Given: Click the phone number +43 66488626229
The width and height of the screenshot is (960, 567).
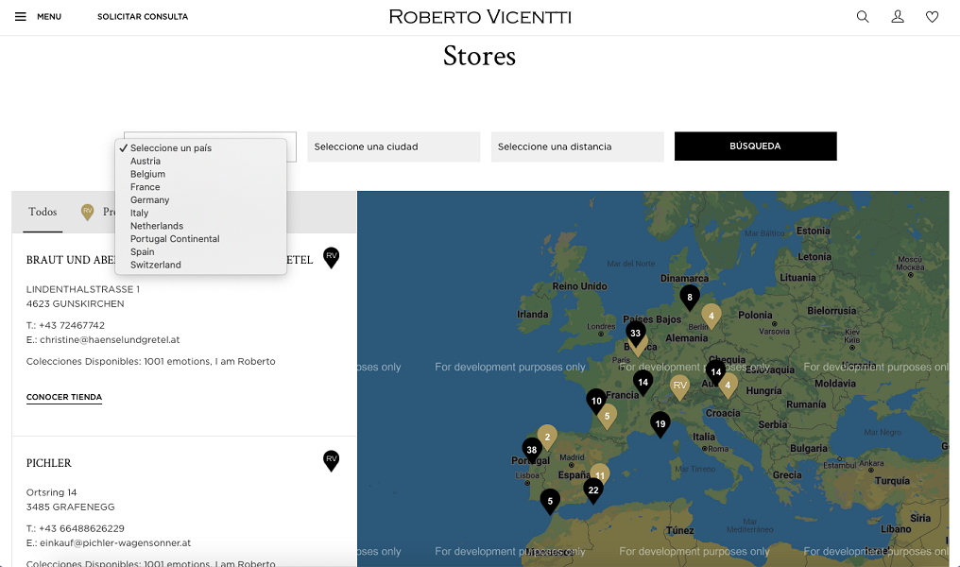Looking at the screenshot, I should tap(81, 528).
